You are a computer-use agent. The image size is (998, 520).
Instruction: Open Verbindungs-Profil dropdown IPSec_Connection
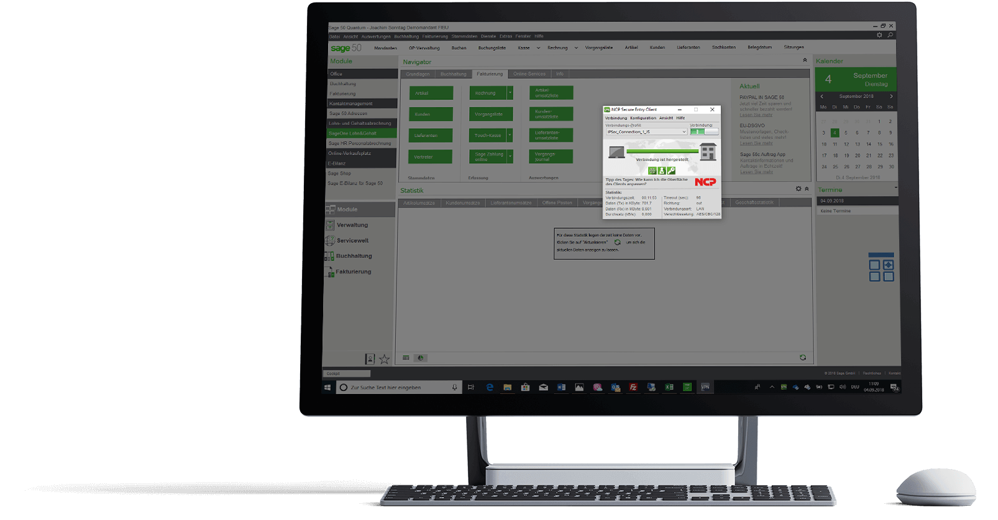tap(646, 132)
